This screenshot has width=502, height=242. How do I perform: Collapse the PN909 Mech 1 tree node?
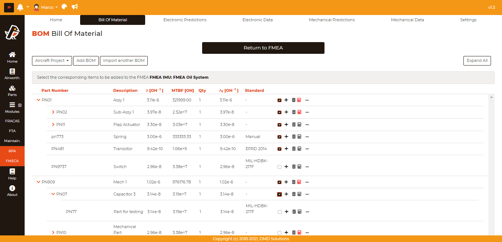coord(39,182)
